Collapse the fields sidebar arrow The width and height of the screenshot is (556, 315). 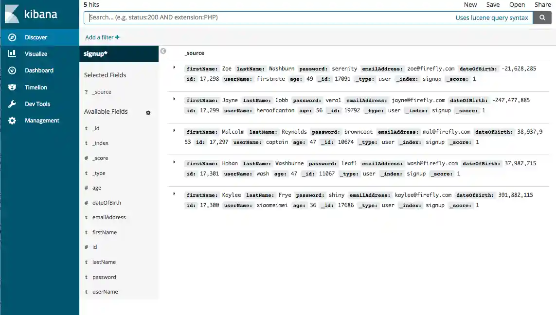163,51
